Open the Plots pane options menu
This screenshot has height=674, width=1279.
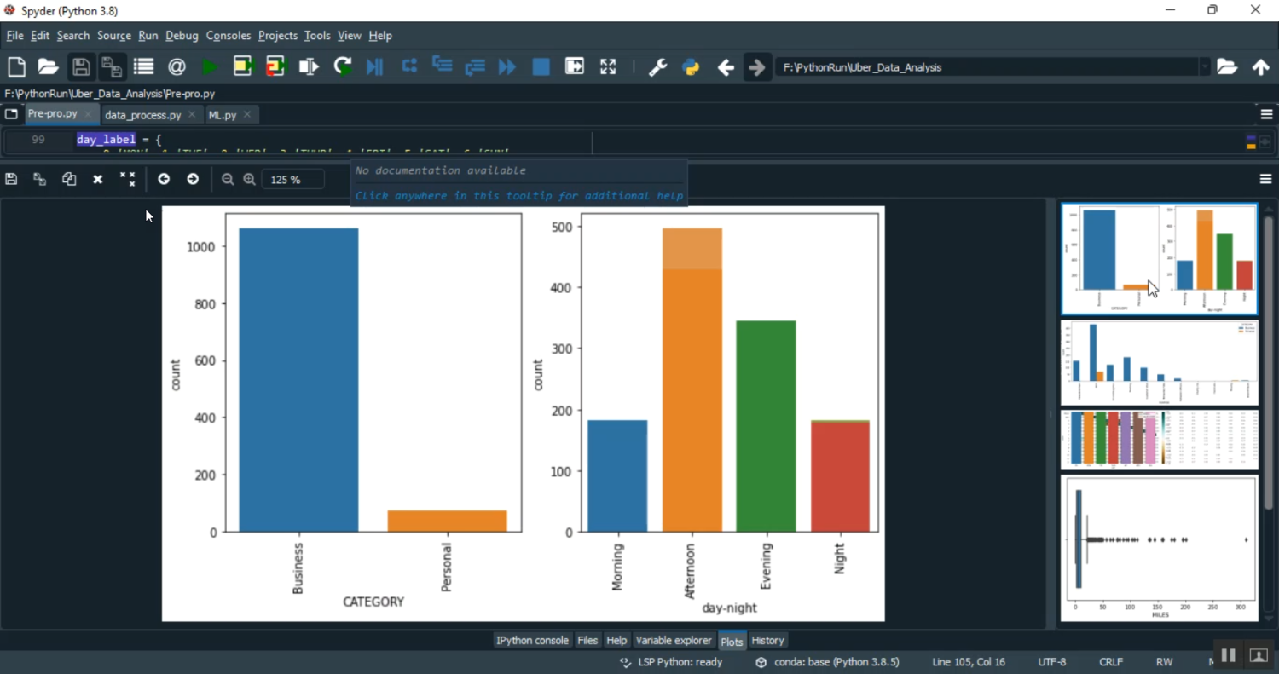click(x=1265, y=179)
